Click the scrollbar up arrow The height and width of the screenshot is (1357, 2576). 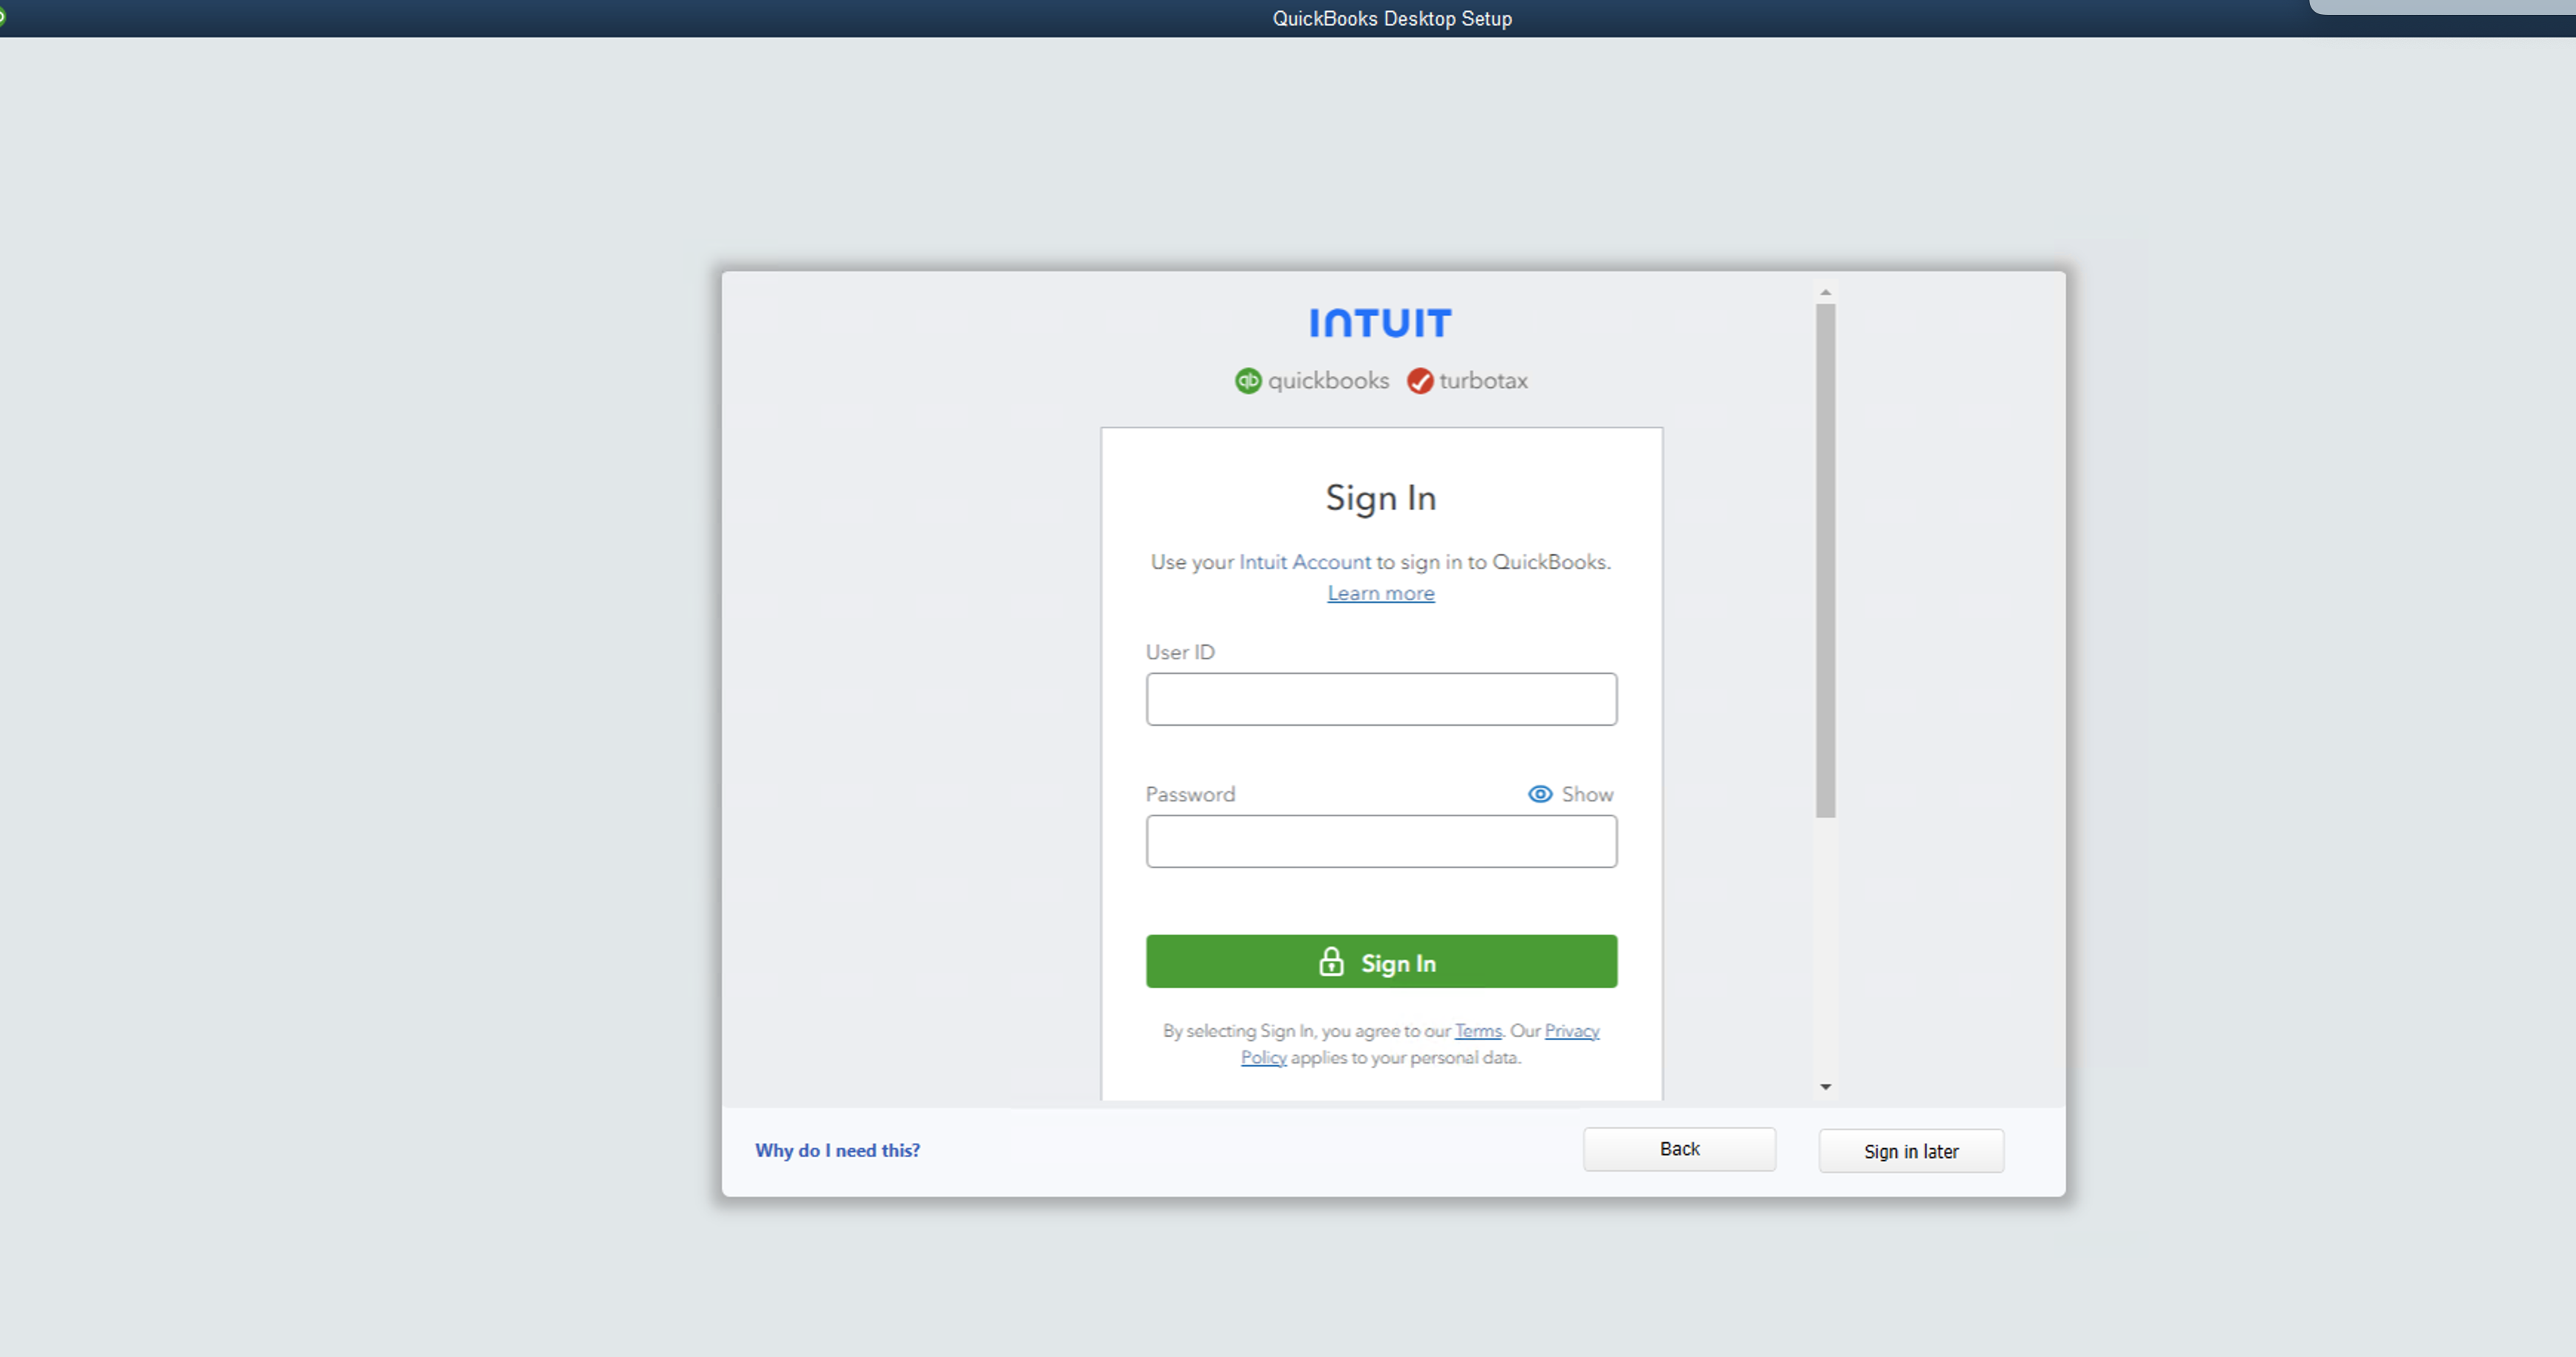pos(1826,293)
